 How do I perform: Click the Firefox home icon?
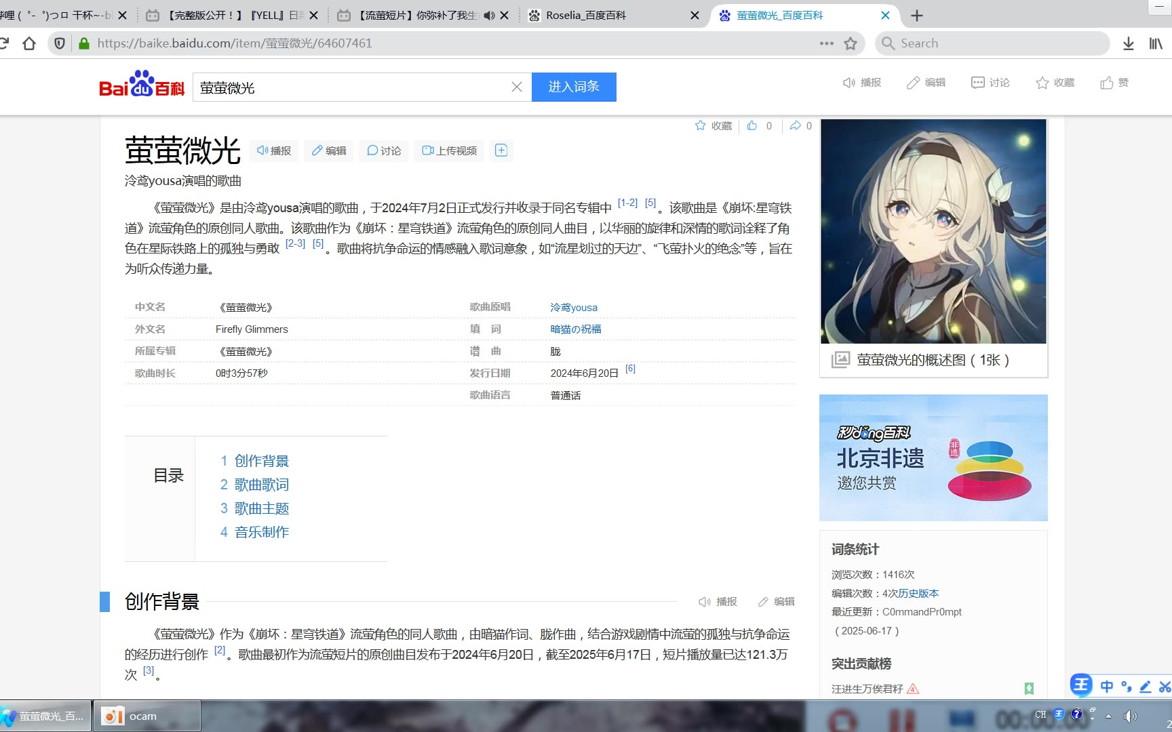tap(29, 43)
